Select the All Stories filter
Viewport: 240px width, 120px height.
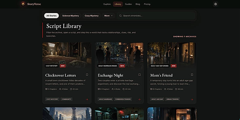[x=51, y=16]
